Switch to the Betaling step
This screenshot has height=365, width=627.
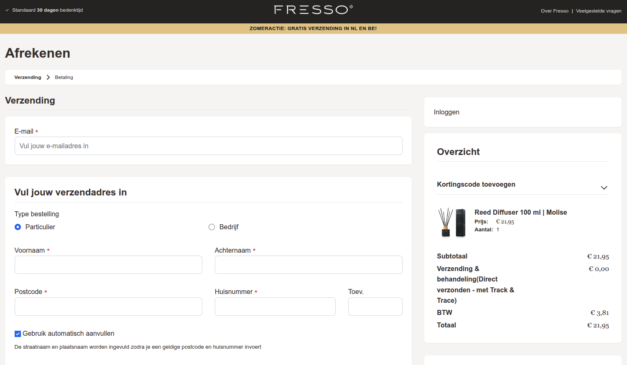click(64, 77)
